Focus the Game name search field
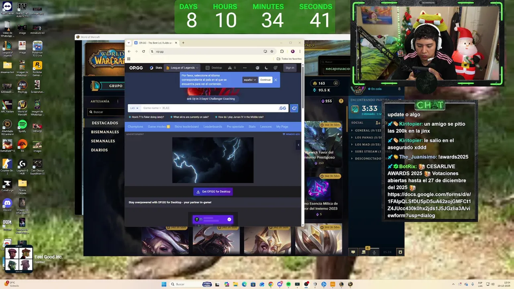Screen dimensions: 514x289 (209, 108)
